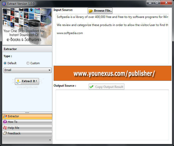Open the www.younexus.com/publisher/ banner link
This screenshot has height=146, width=174.
pyautogui.click(x=113, y=73)
